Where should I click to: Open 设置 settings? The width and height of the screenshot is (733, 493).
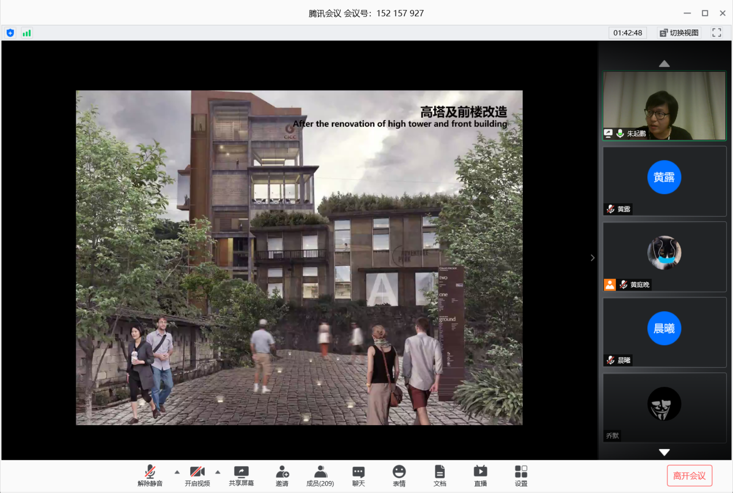click(521, 476)
